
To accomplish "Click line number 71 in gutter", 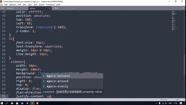I will [4, 96].
